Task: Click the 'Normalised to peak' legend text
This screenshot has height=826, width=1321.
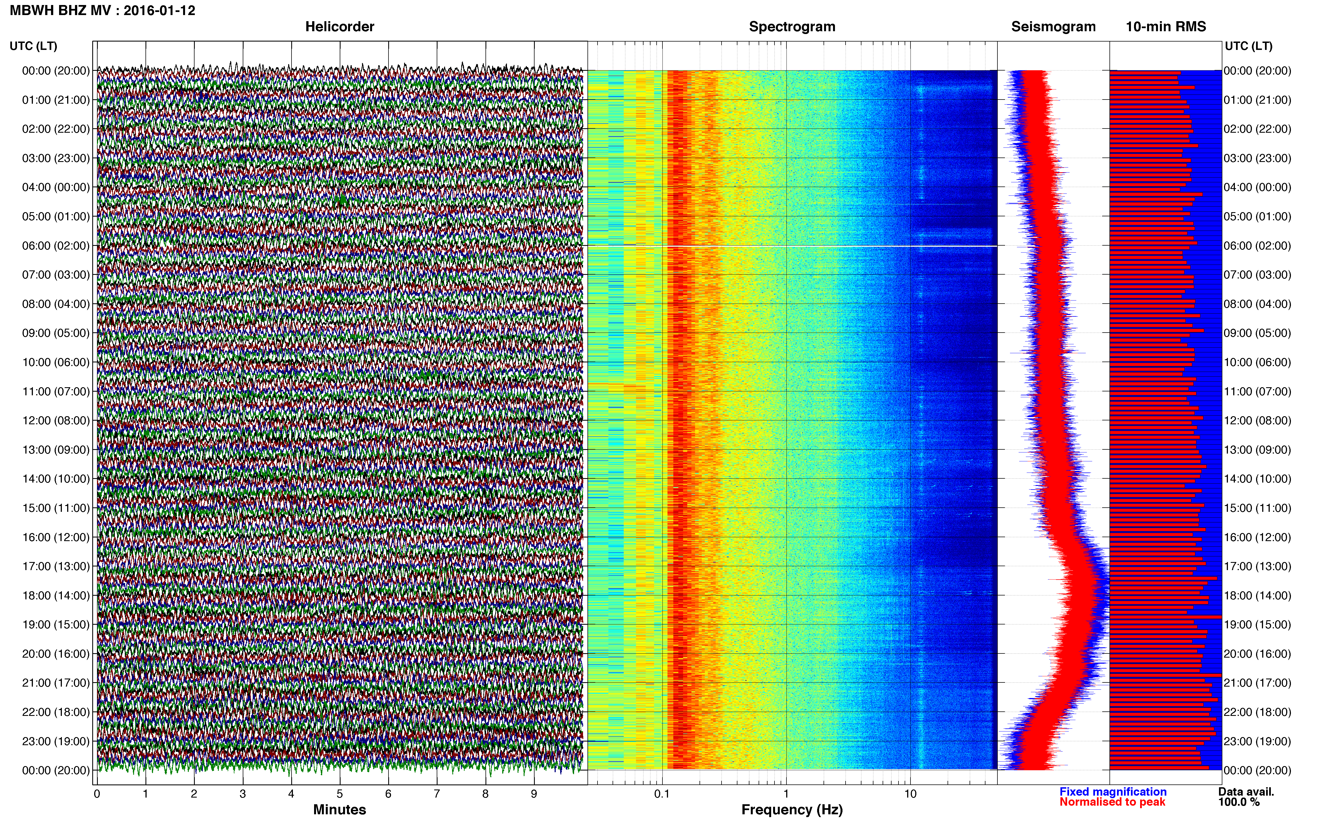Action: click(1112, 802)
